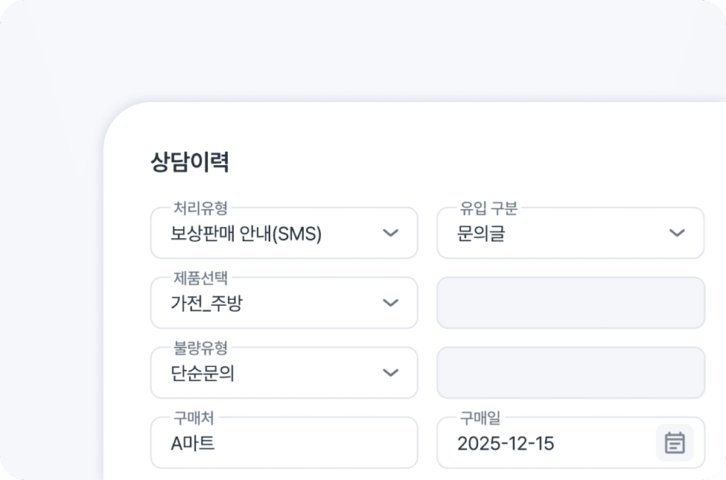Expand the 처리유형 dropdown showing 보상판매 안내(SMS)

coord(268,234)
